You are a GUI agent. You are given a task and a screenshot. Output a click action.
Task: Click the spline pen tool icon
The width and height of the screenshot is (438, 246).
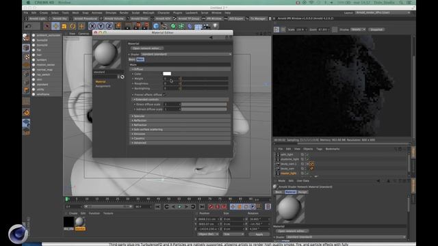click(164, 26)
